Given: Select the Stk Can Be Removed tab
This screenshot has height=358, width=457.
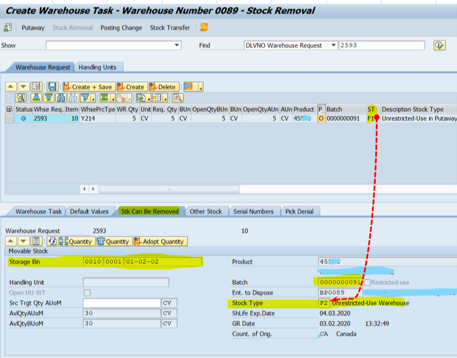Looking at the screenshot, I should point(150,211).
